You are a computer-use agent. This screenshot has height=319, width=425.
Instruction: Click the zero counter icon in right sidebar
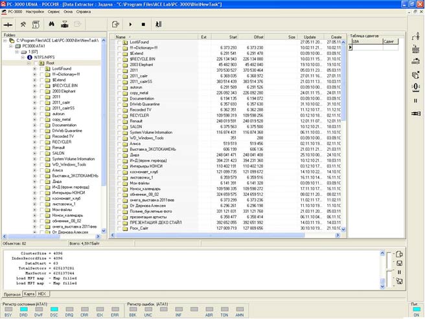pyautogui.click(x=415, y=87)
